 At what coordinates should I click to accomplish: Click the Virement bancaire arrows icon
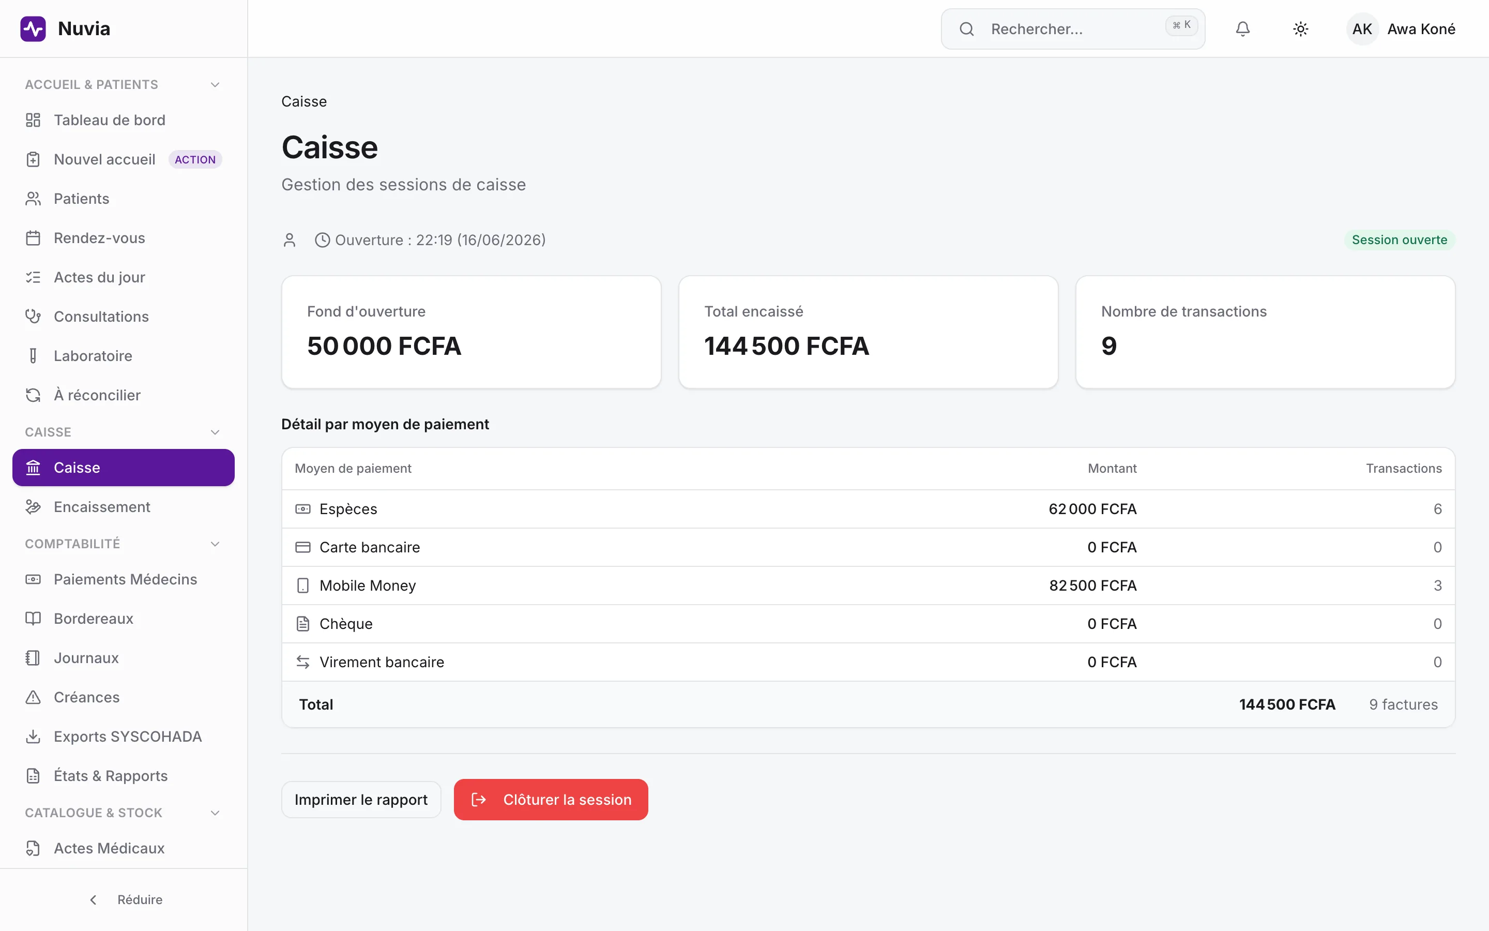[303, 662]
